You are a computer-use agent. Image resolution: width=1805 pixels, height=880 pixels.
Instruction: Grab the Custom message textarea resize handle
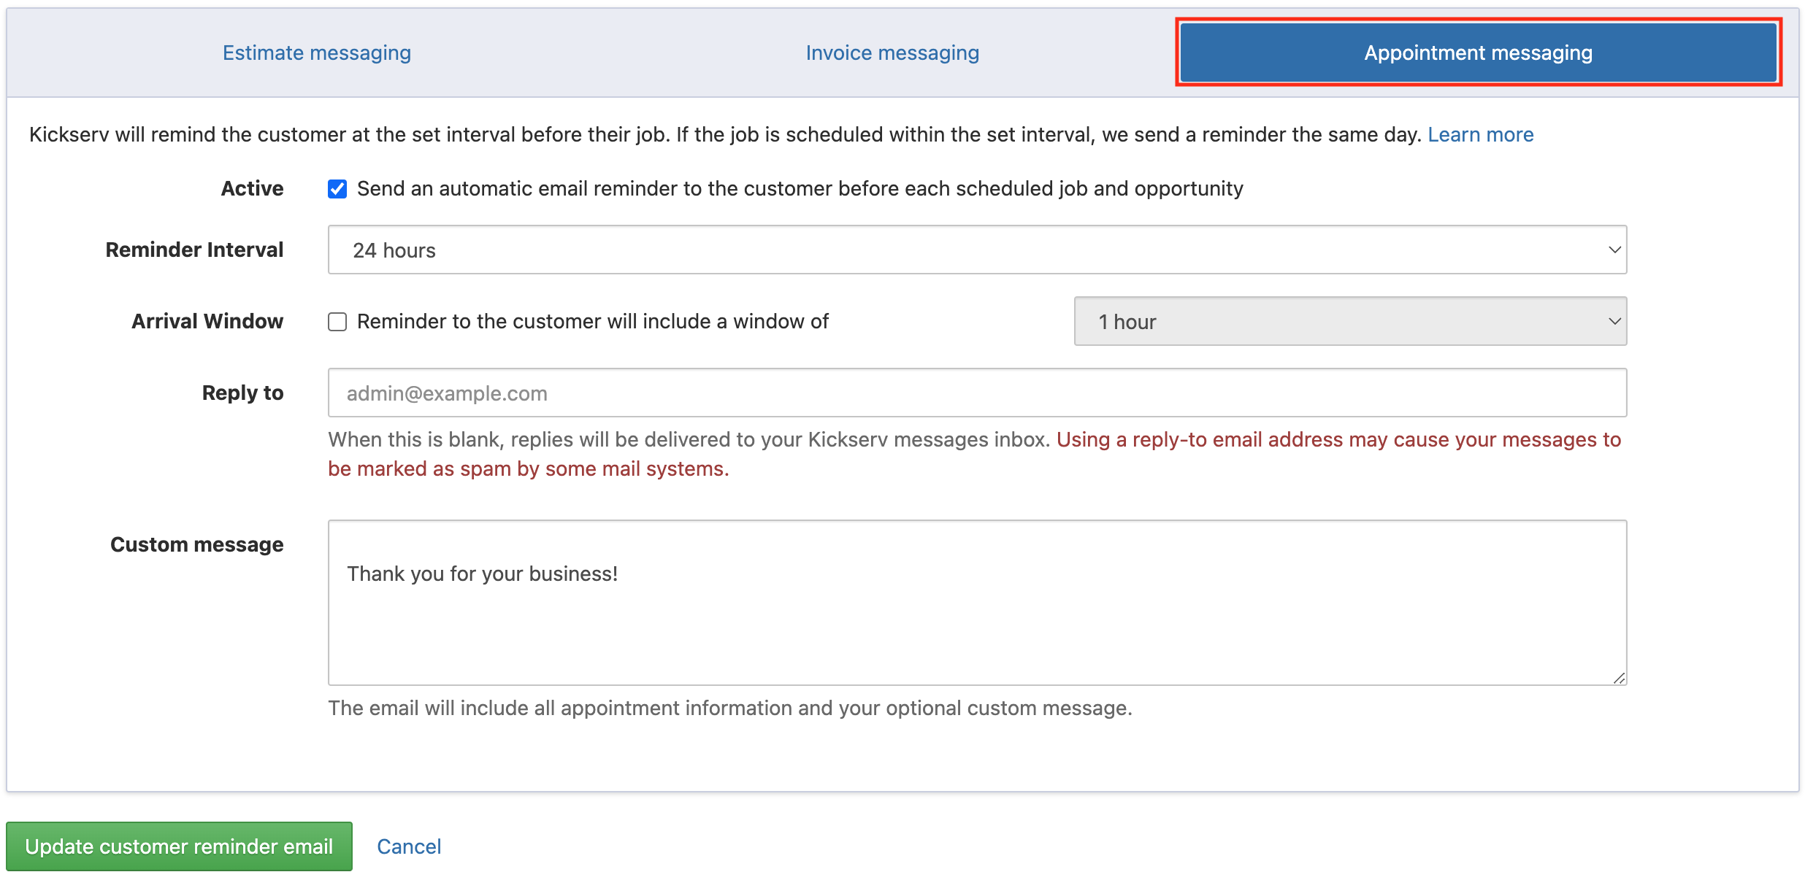[1619, 678]
